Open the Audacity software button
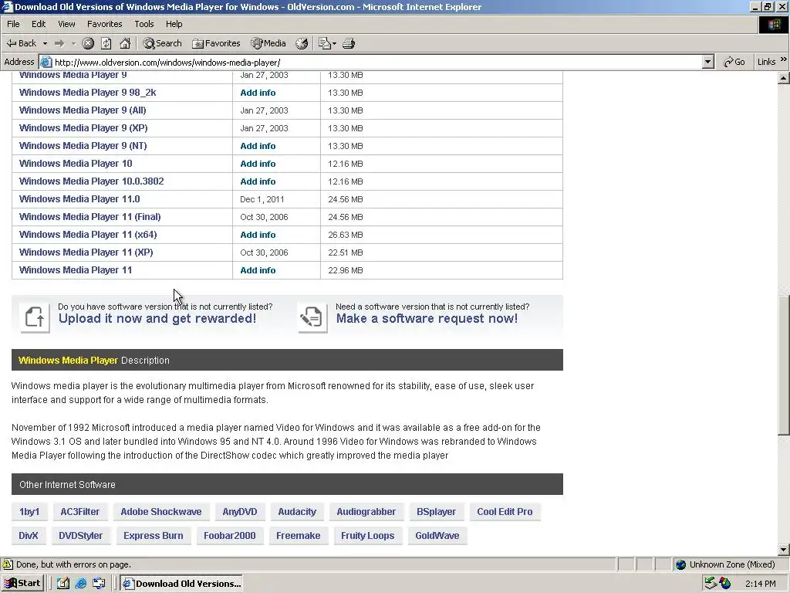The height and width of the screenshot is (593, 790). point(297,512)
